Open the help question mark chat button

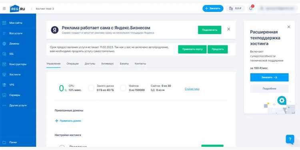coord(290,139)
